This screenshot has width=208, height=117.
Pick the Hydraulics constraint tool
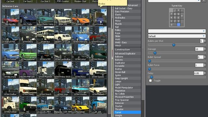[127, 18]
